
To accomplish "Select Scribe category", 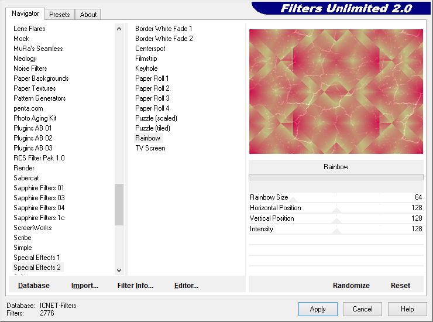I will 22,238.
